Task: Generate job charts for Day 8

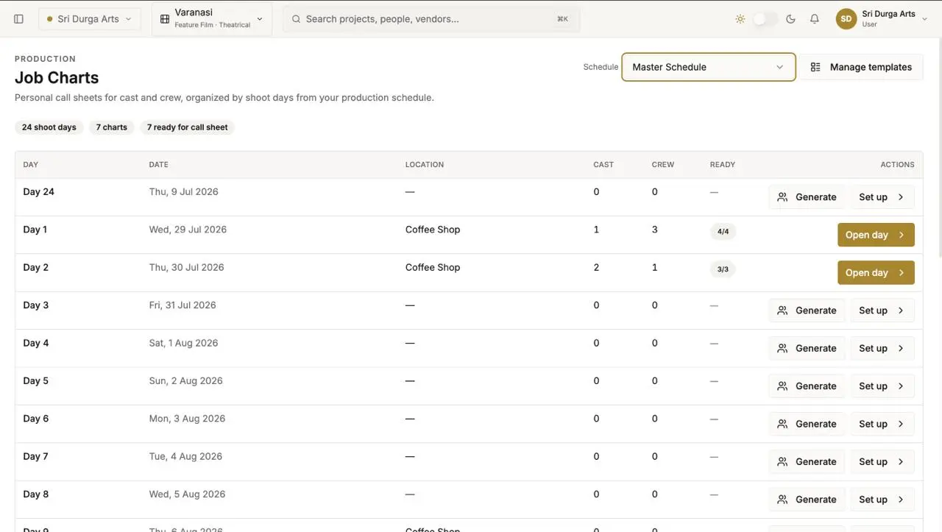Action: [x=807, y=500]
